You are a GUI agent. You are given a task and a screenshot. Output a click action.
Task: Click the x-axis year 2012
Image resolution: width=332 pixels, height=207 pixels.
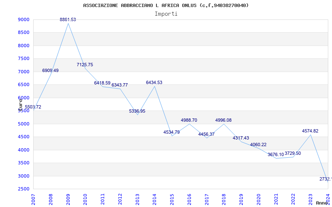pos(120,200)
